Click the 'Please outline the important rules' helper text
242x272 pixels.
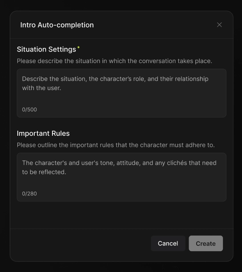[x=116, y=145]
